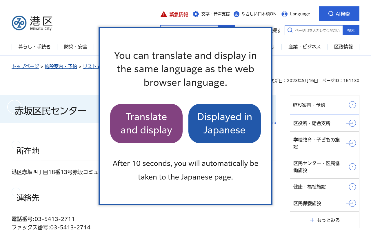The height and width of the screenshot is (232, 371).
Task: Toggle やさしい日本語ON
Action: point(255,14)
